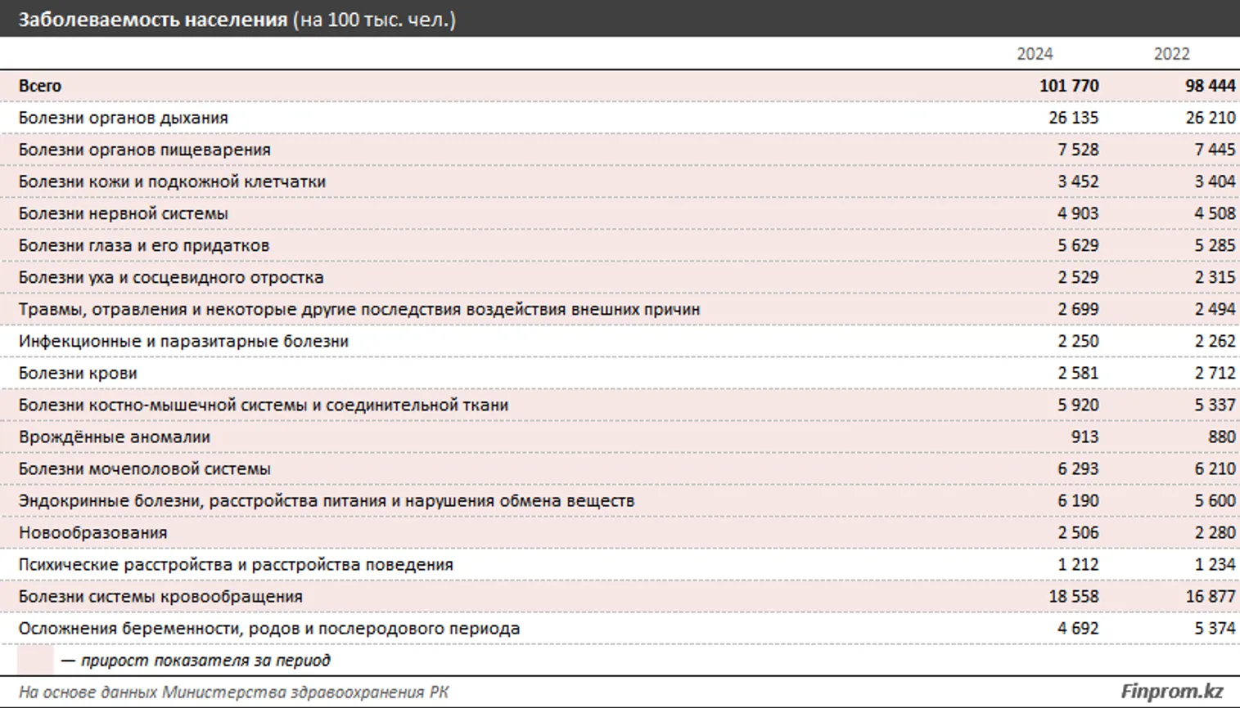Image resolution: width=1240 pixels, height=708 pixels.
Task: Click the title 'Заболеваемость населения'
Action: 153,20
